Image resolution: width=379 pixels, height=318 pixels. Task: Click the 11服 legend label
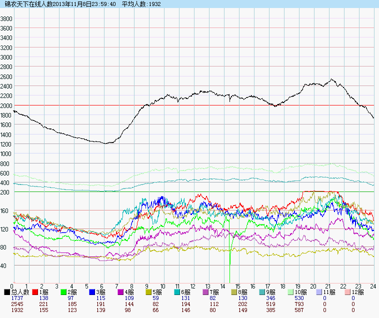point(328,291)
